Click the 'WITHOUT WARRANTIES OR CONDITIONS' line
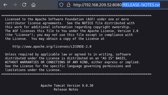The height and width of the screenshot is (95, 168). point(73,62)
